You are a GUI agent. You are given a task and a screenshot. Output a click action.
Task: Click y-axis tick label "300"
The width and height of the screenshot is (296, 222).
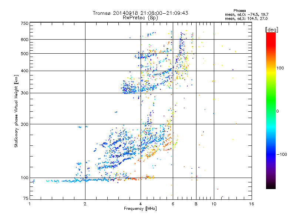(25, 93)
